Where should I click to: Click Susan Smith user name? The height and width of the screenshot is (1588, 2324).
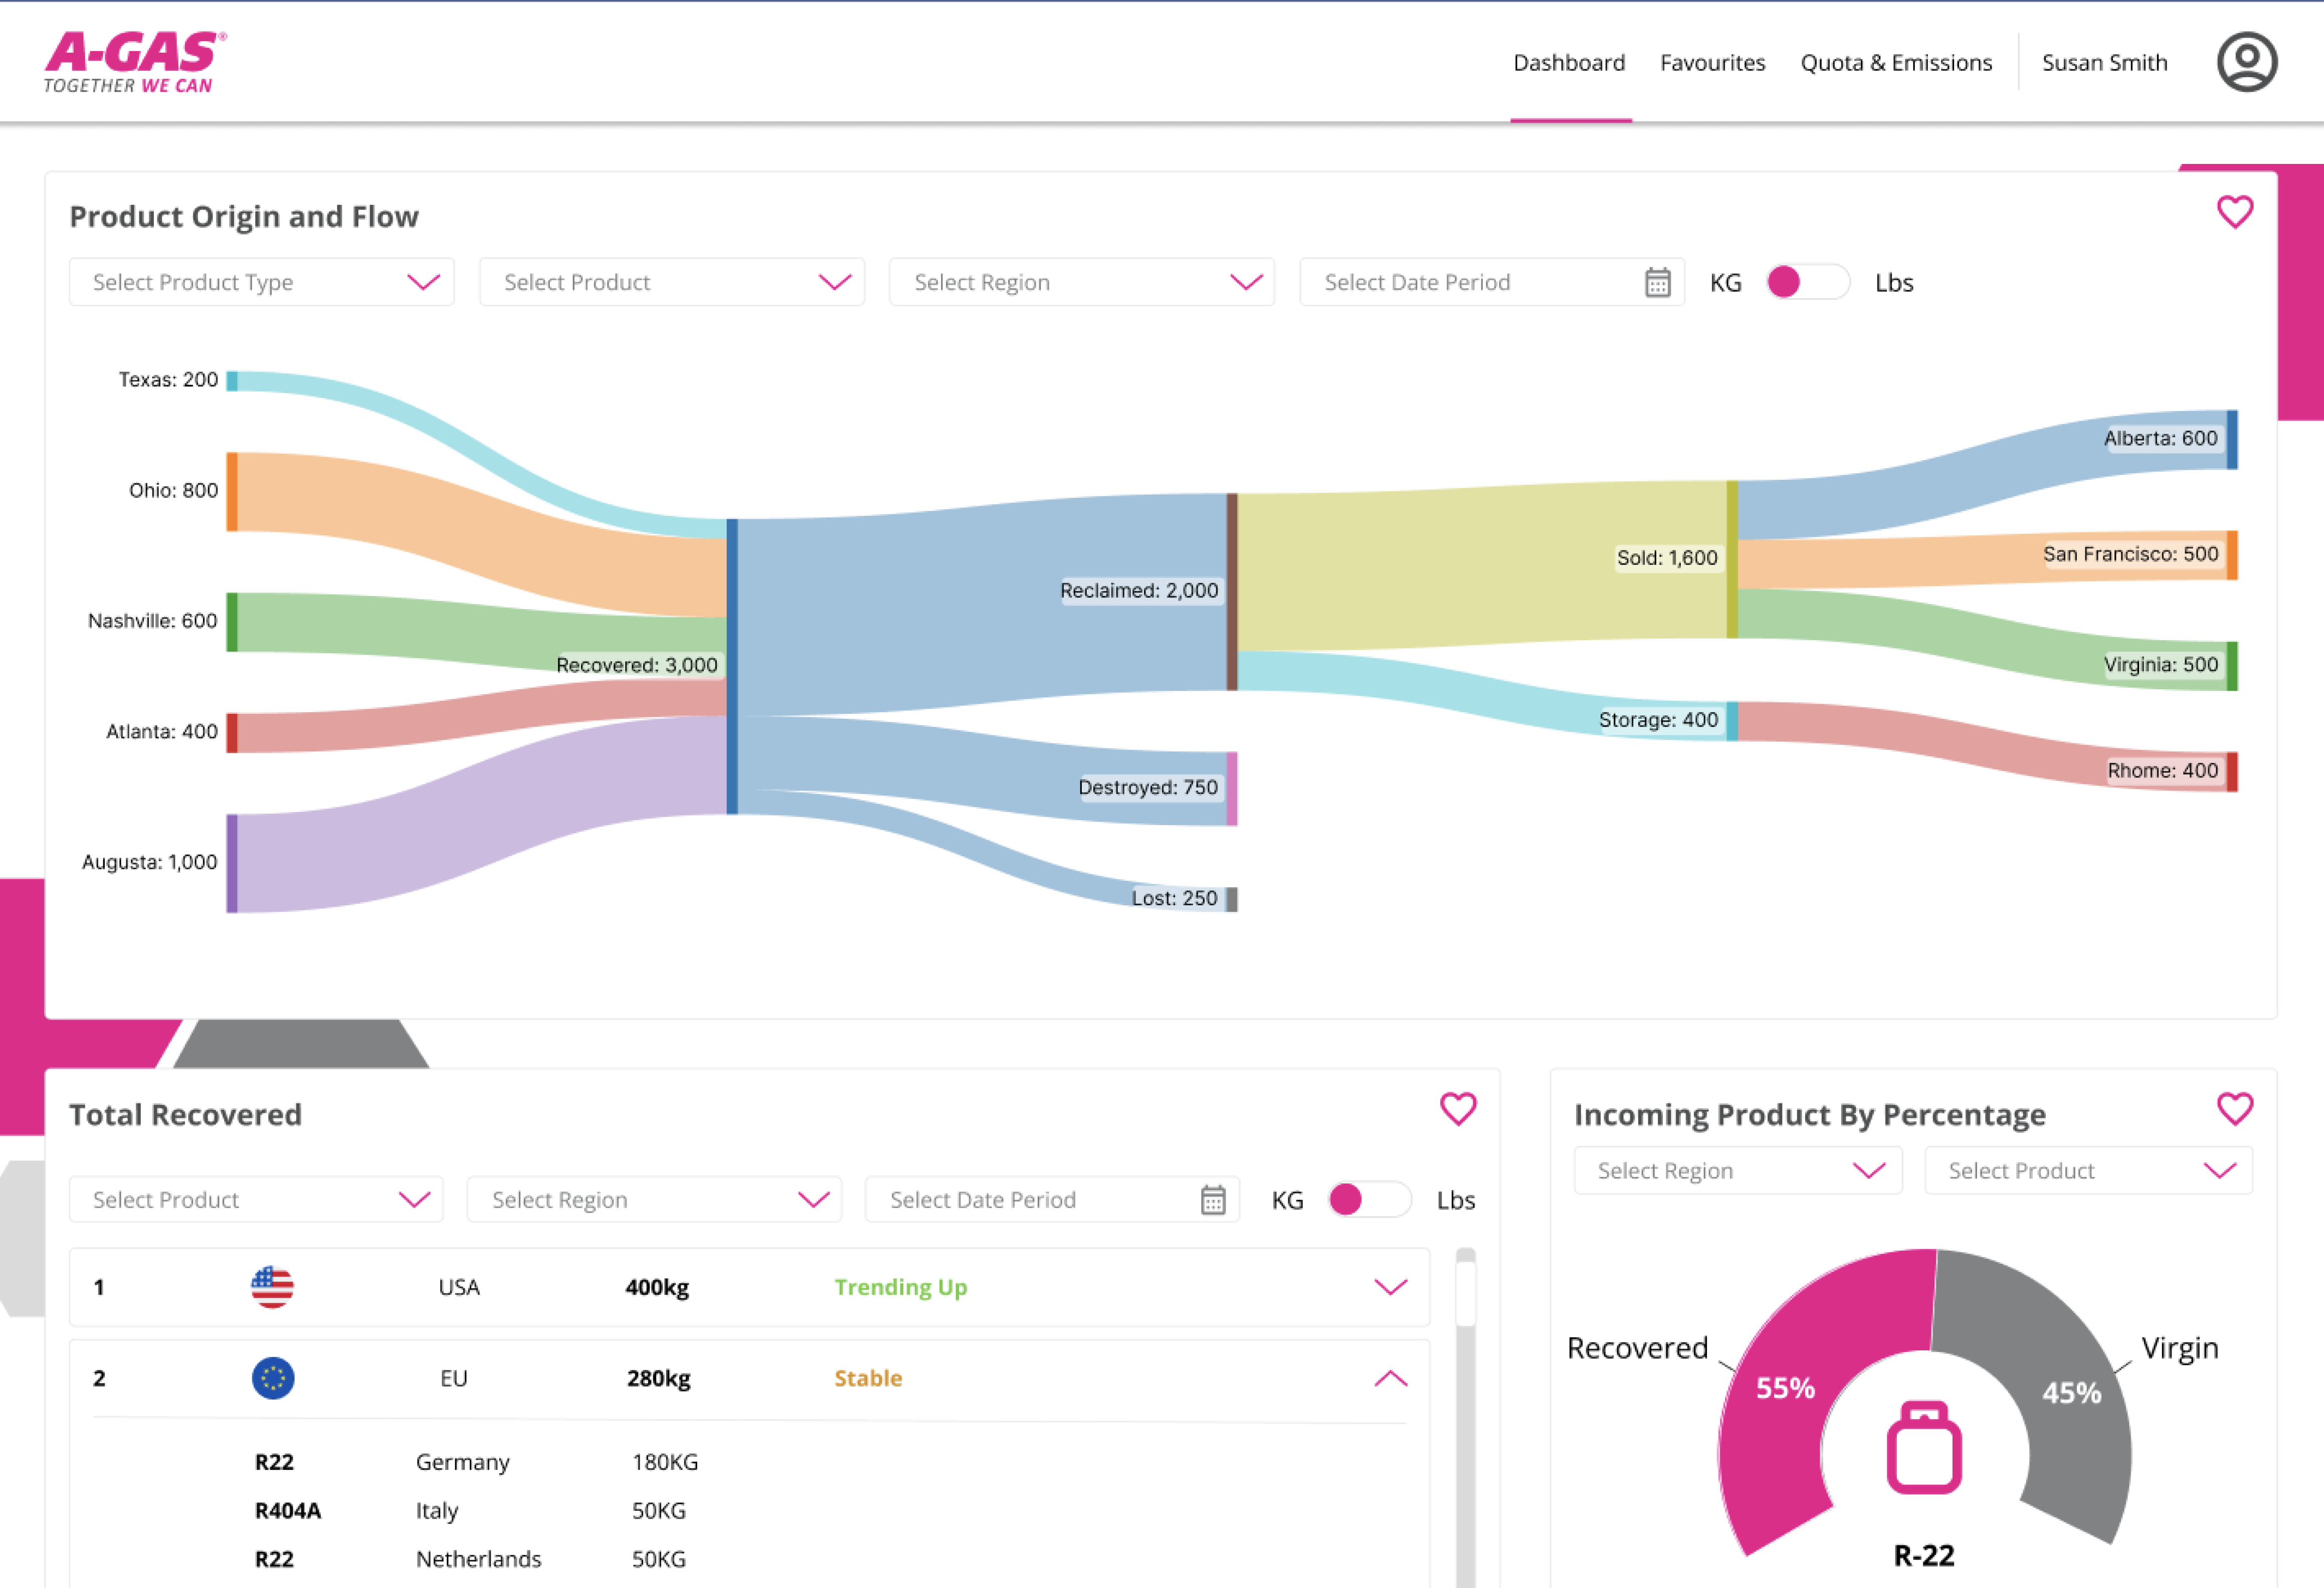click(2104, 63)
